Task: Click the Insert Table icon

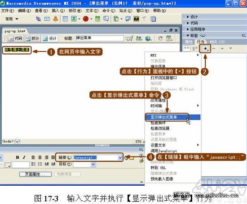Action: pyautogui.click(x=65, y=19)
